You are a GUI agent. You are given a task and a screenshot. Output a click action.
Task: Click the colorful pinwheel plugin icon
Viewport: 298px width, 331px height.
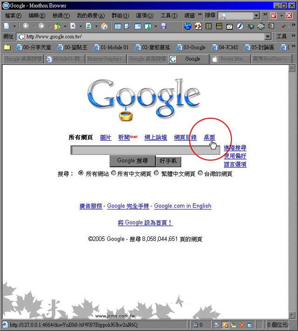[x=198, y=26]
